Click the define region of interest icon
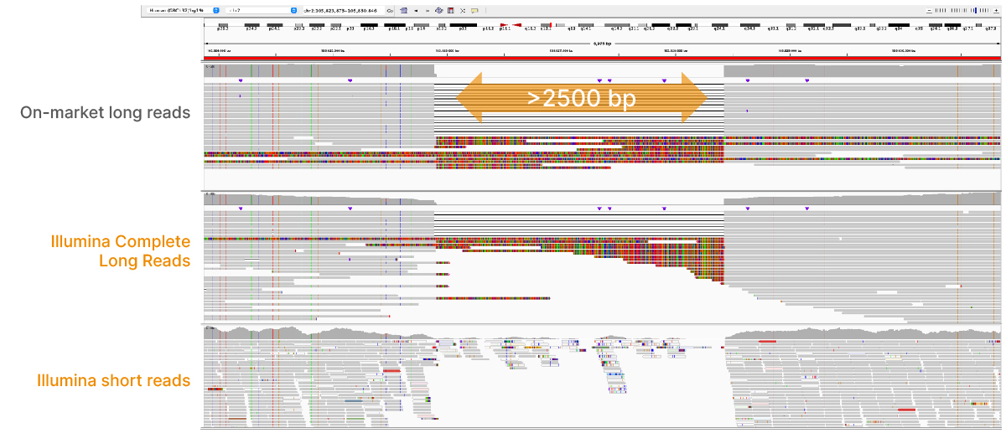 coord(451,11)
